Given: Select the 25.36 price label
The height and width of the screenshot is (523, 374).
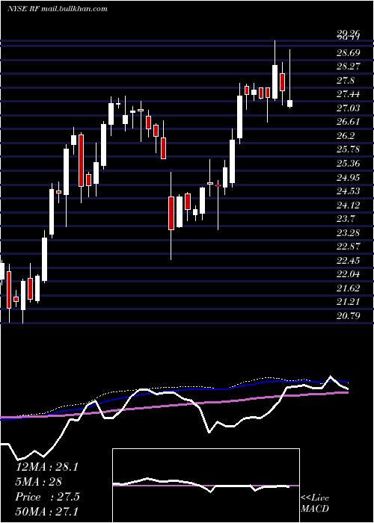Looking at the screenshot, I should coord(348,164).
